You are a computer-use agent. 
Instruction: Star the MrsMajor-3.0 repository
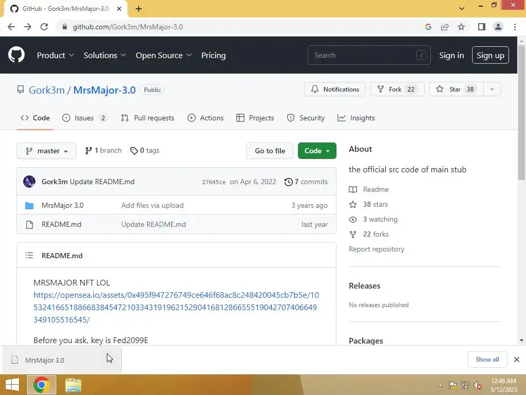tap(456, 89)
